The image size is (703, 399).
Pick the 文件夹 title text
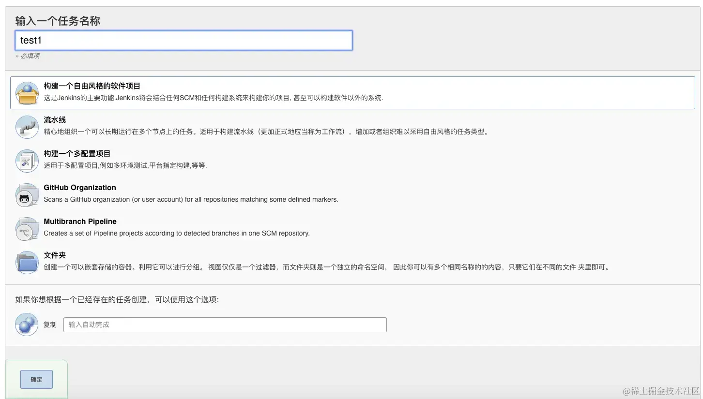coord(55,255)
